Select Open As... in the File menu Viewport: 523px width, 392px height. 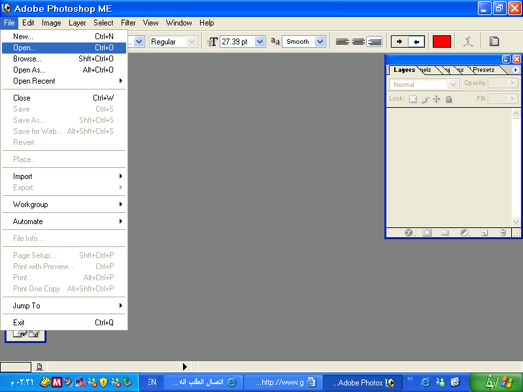pyautogui.click(x=64, y=70)
